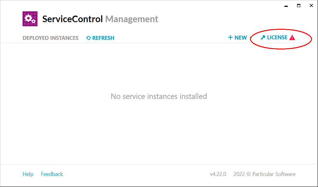Image resolution: width=318 pixels, height=187 pixels.
Task: Click the plus icon beside NEW
Action: click(x=230, y=37)
